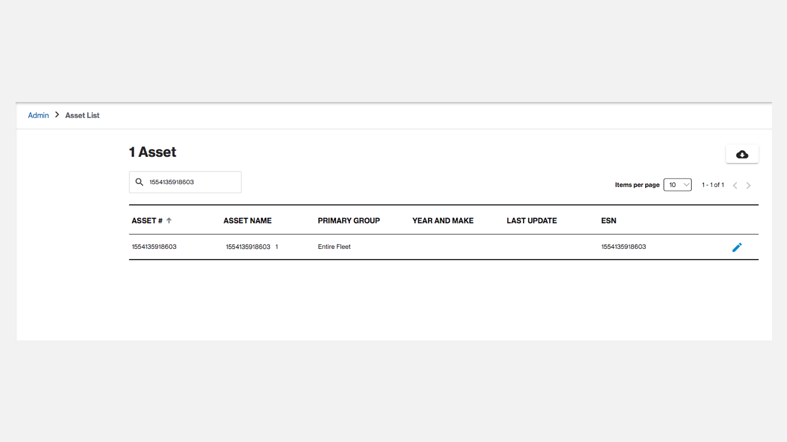Click the breadcrumb chevron after Admin
The image size is (787, 442).
56,115
